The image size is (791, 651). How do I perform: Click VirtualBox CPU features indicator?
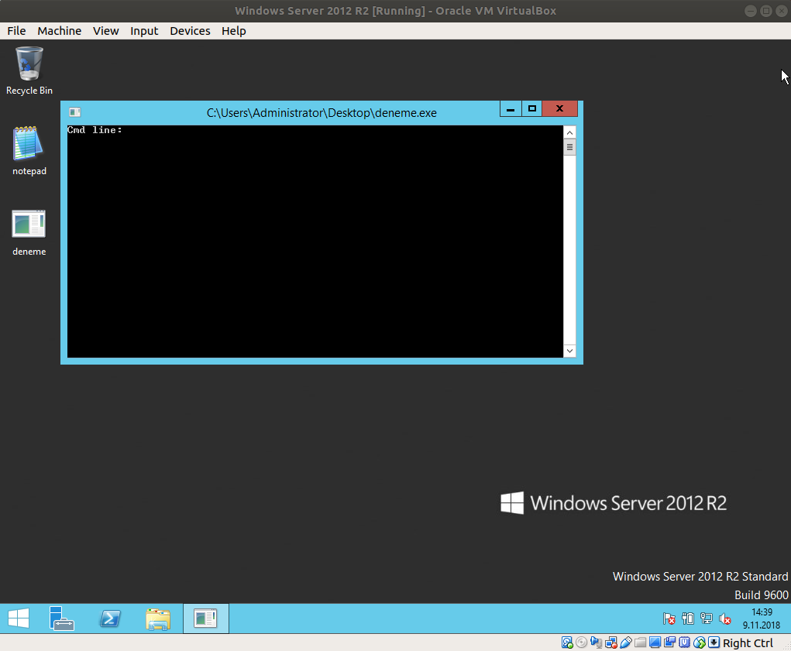click(685, 642)
